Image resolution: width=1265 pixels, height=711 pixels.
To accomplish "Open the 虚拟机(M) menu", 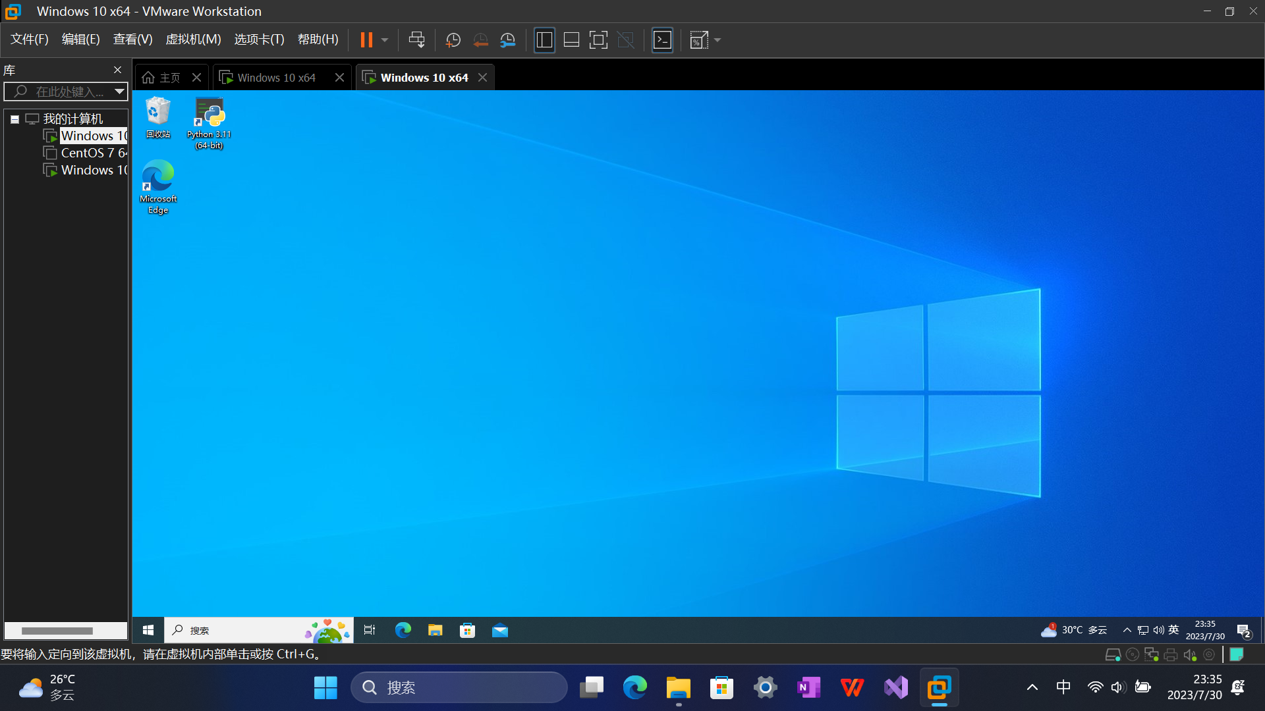I will 193,39.
